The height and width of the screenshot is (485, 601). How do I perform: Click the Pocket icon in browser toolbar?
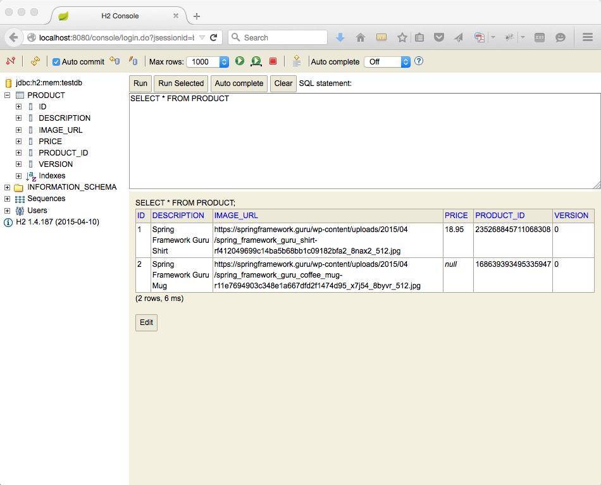click(439, 37)
